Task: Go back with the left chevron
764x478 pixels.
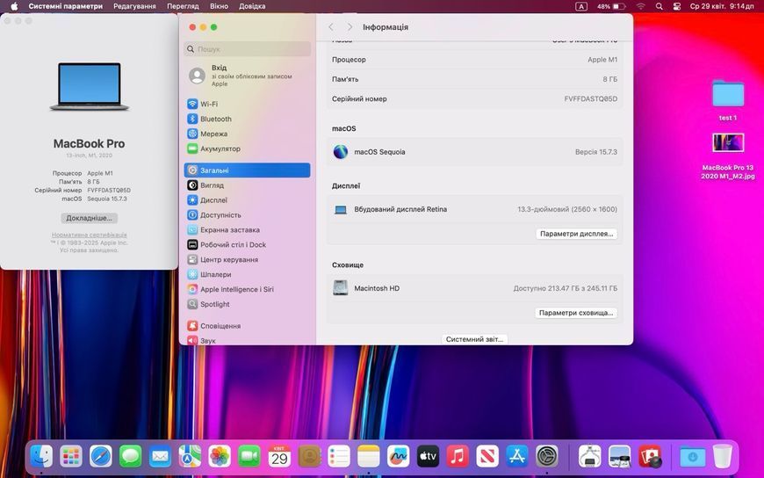Action: [331, 27]
